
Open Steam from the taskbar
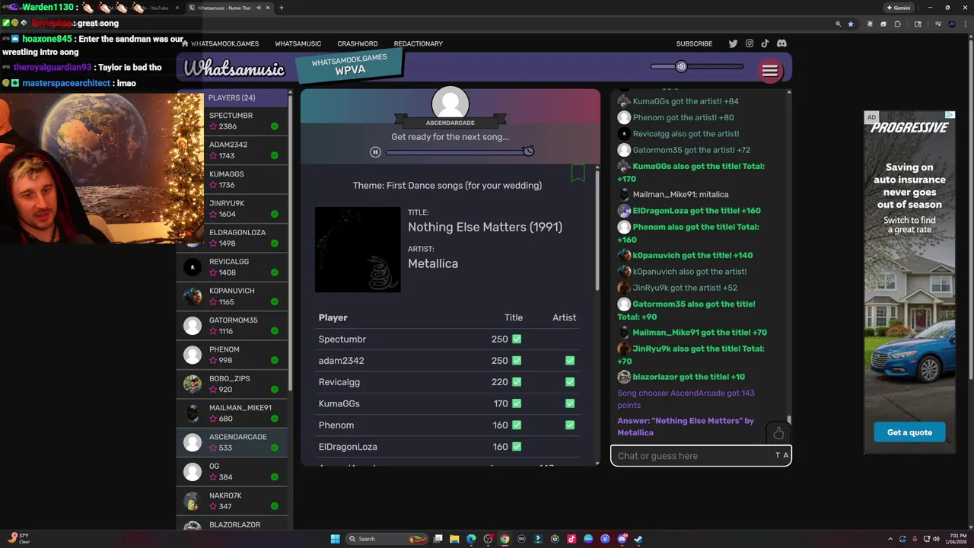pyautogui.click(x=638, y=539)
